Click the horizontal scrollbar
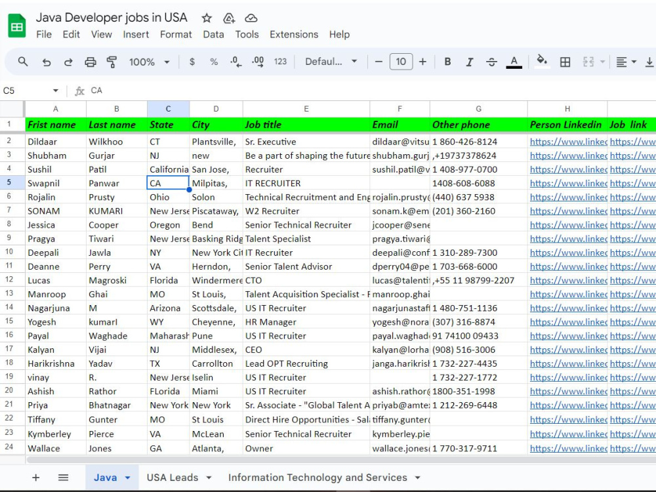656x492 pixels. (x=341, y=460)
